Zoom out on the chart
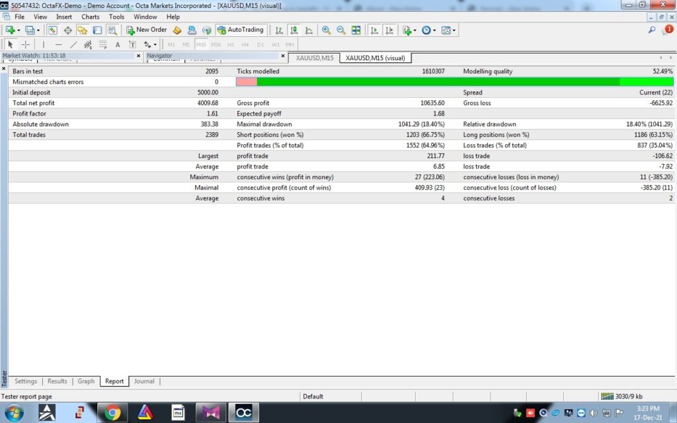Screen dimensions: 677x423 pyautogui.click(x=341, y=30)
